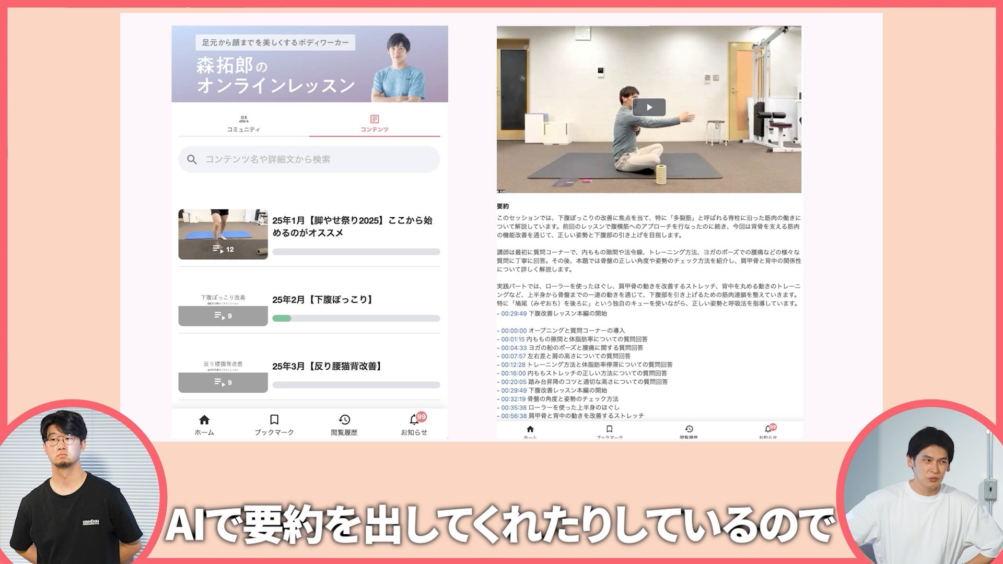1003x564 pixels.
Task: Open the コミュニティ tab
Action: tap(243, 124)
